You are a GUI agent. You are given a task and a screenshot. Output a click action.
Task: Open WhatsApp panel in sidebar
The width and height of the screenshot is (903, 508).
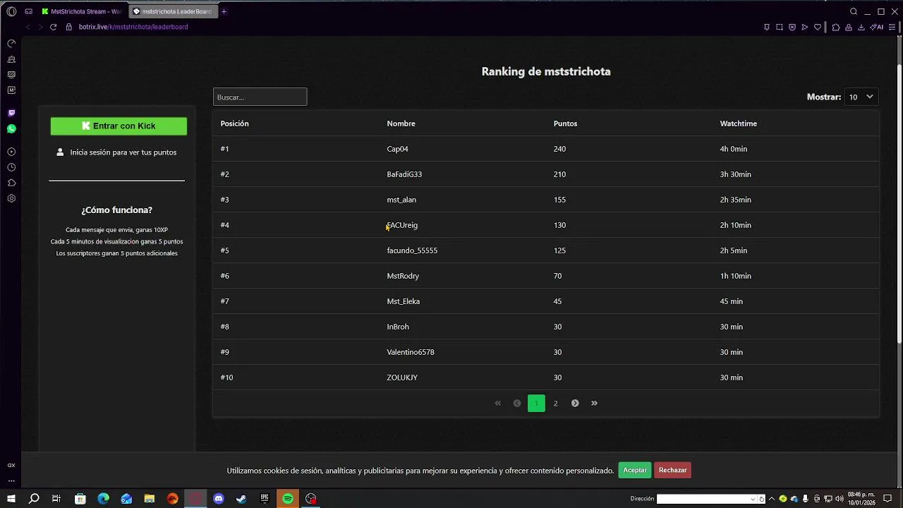pos(11,129)
